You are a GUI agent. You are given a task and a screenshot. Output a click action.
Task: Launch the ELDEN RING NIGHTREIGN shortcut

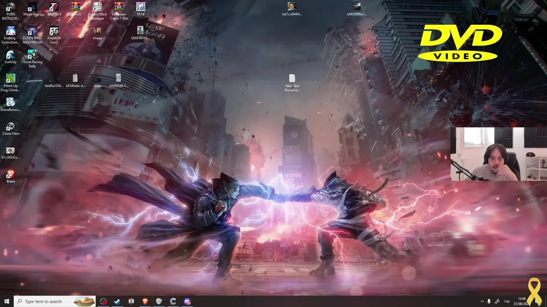[x=32, y=35]
